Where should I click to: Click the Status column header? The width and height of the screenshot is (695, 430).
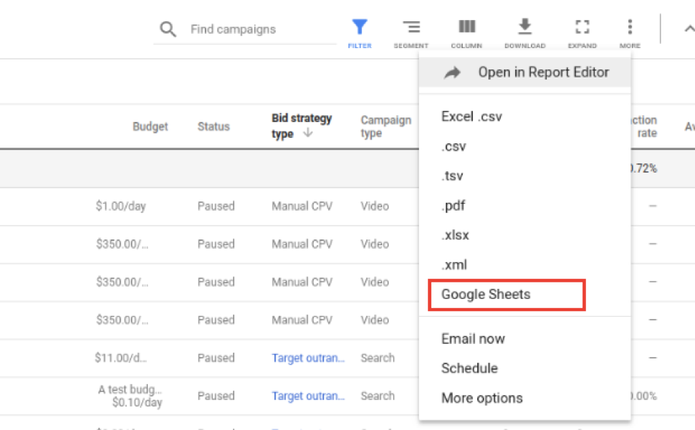[214, 126]
